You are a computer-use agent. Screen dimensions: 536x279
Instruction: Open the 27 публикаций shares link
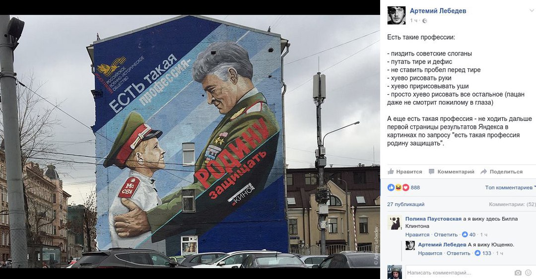click(406, 204)
